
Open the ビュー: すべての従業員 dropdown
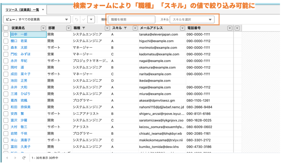[37, 19]
